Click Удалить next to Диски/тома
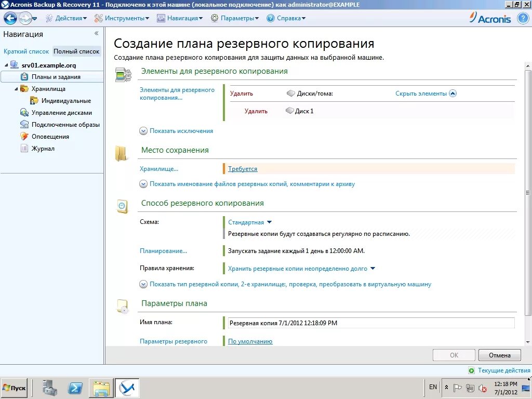The height and width of the screenshot is (399, 532). click(241, 94)
